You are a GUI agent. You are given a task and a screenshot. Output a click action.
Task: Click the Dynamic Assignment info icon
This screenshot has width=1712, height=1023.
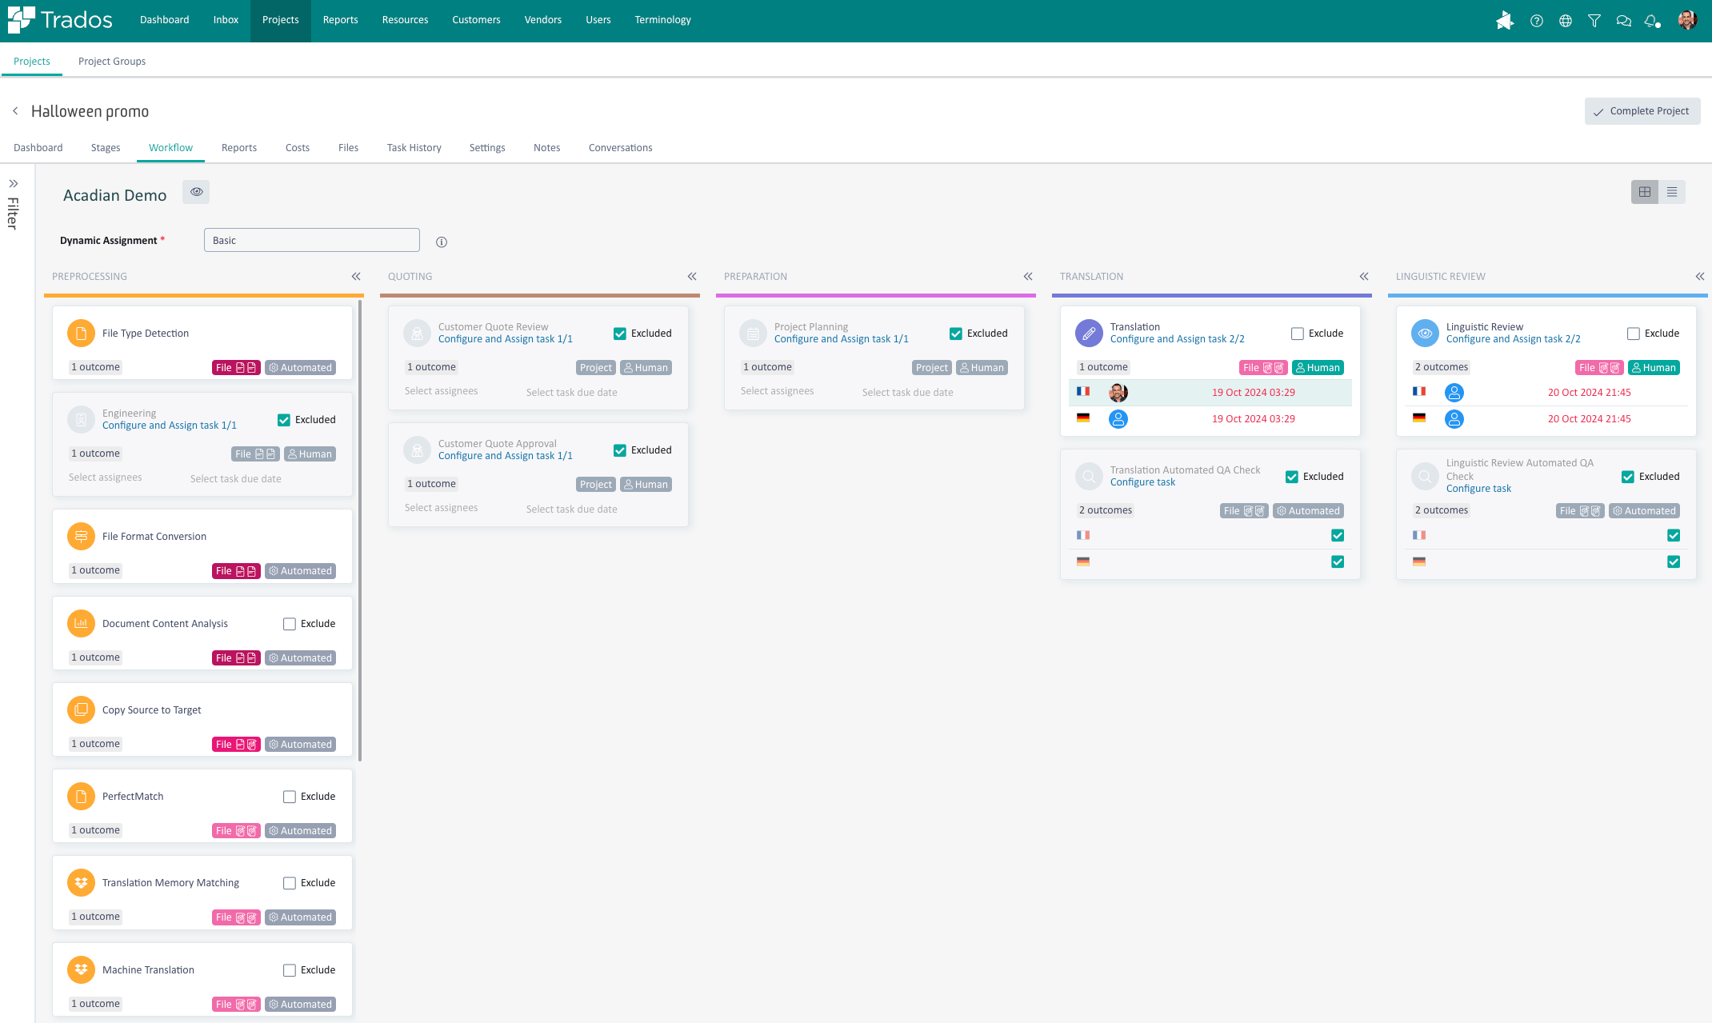click(x=442, y=242)
